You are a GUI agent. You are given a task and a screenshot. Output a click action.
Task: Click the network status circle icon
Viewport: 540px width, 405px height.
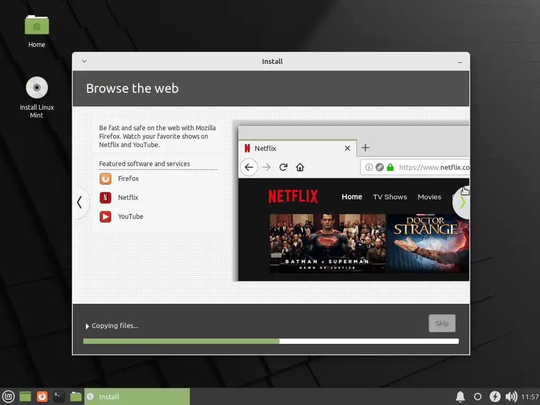pos(478,397)
